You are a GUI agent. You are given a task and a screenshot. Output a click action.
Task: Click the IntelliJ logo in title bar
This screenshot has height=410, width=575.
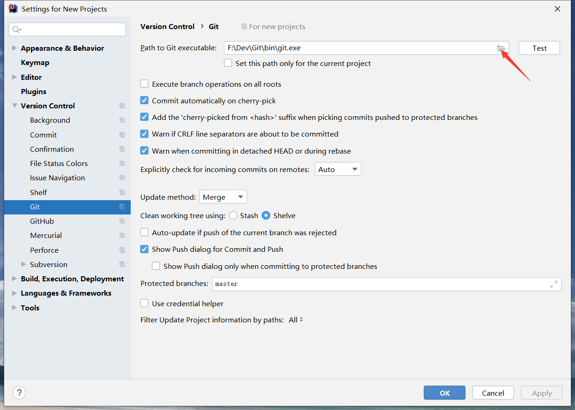point(13,9)
